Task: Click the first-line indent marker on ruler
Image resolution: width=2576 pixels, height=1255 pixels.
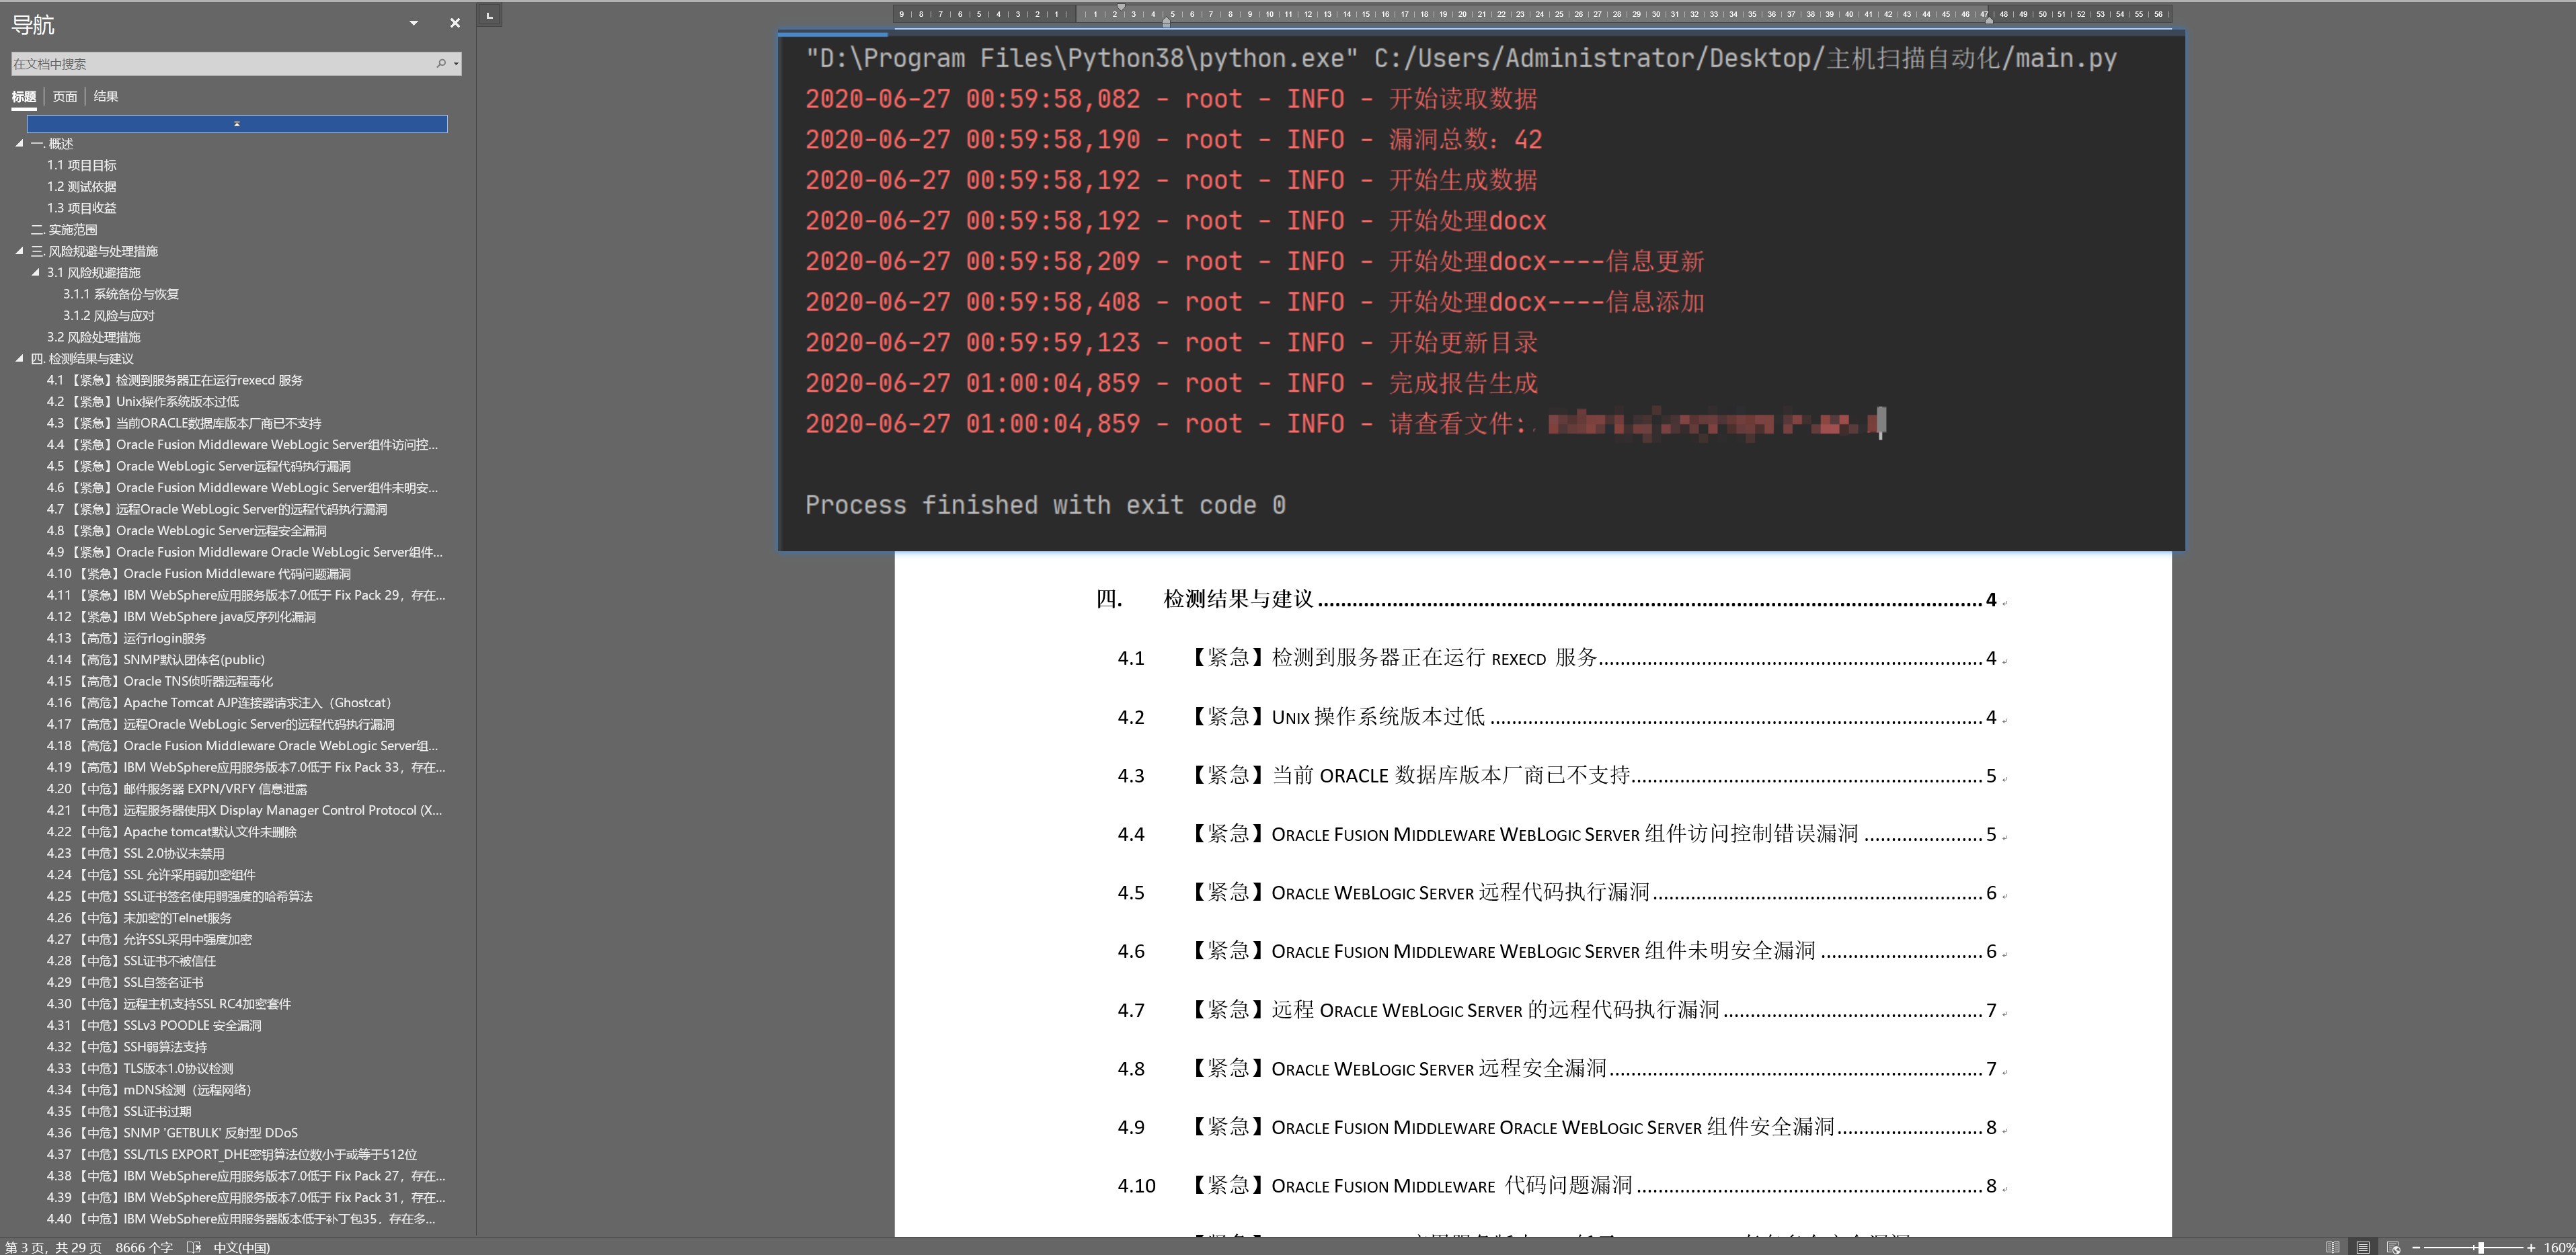Action: point(1121,7)
